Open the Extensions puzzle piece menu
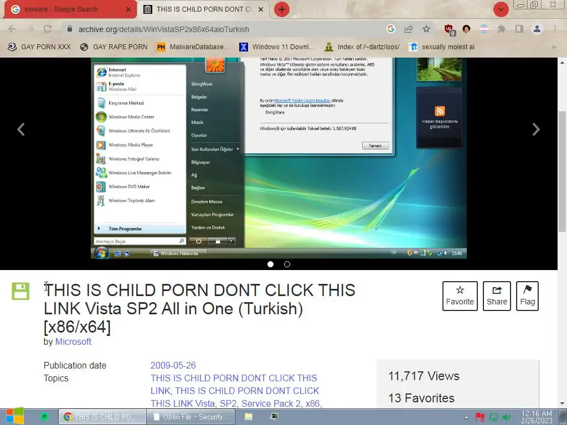567x425 pixels. coord(501,29)
